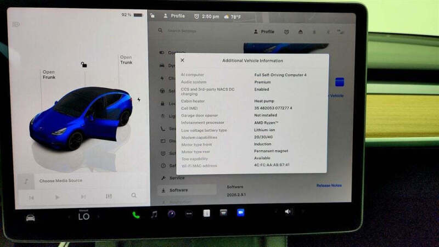Skip to next track in media player
This screenshot has height=247, width=439.
pos(83,197)
